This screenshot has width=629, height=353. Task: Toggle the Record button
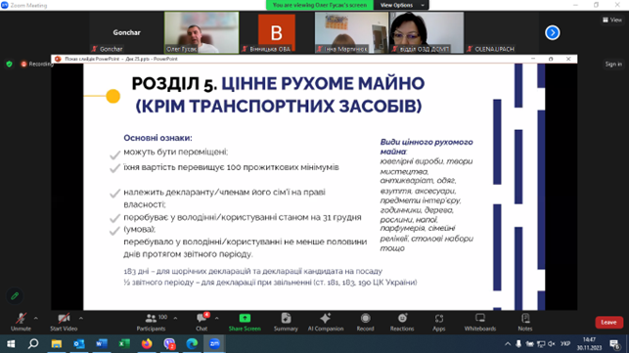[x=365, y=322]
